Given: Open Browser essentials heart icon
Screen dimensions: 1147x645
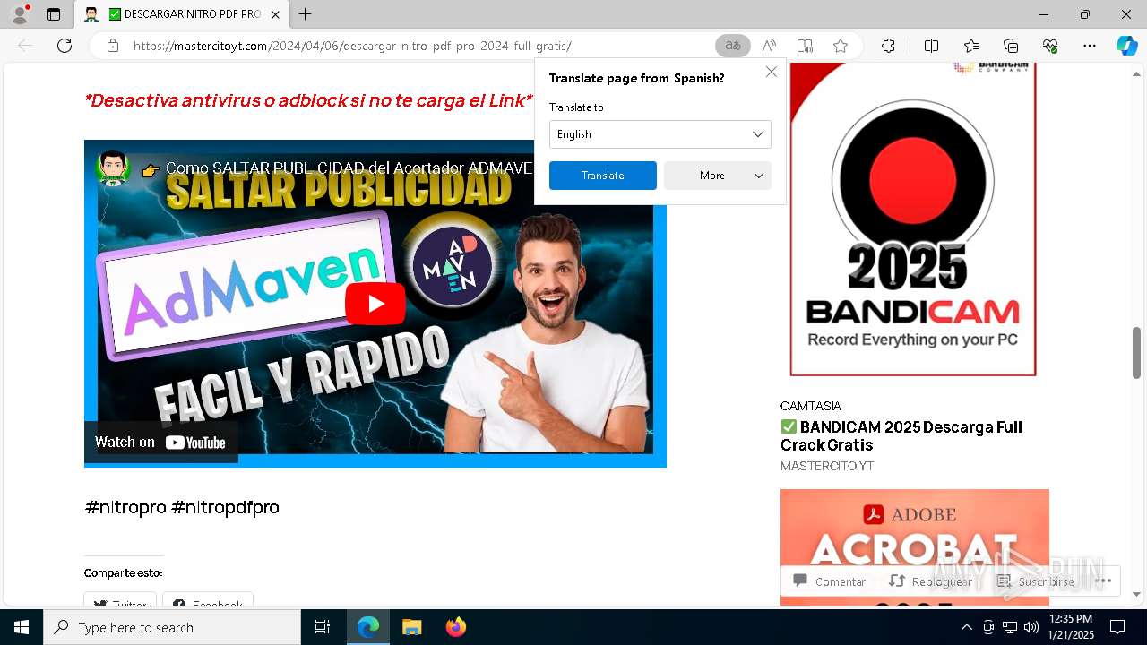Looking at the screenshot, I should click(x=1050, y=46).
